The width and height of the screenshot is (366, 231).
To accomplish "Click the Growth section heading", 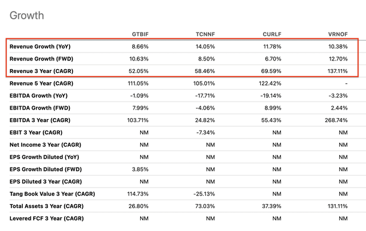I will [28, 14].
